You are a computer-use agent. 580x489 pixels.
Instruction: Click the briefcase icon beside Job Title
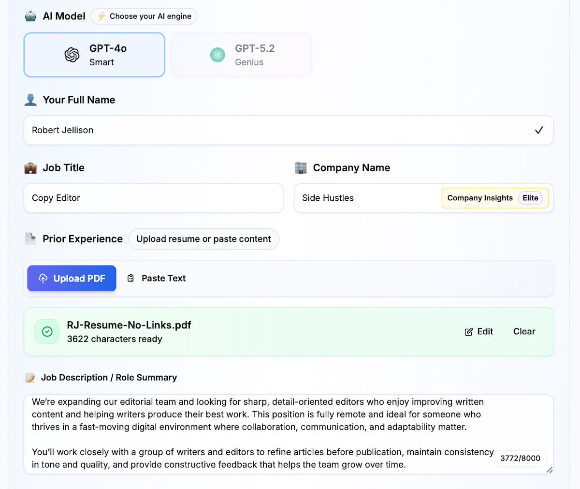[x=30, y=168]
